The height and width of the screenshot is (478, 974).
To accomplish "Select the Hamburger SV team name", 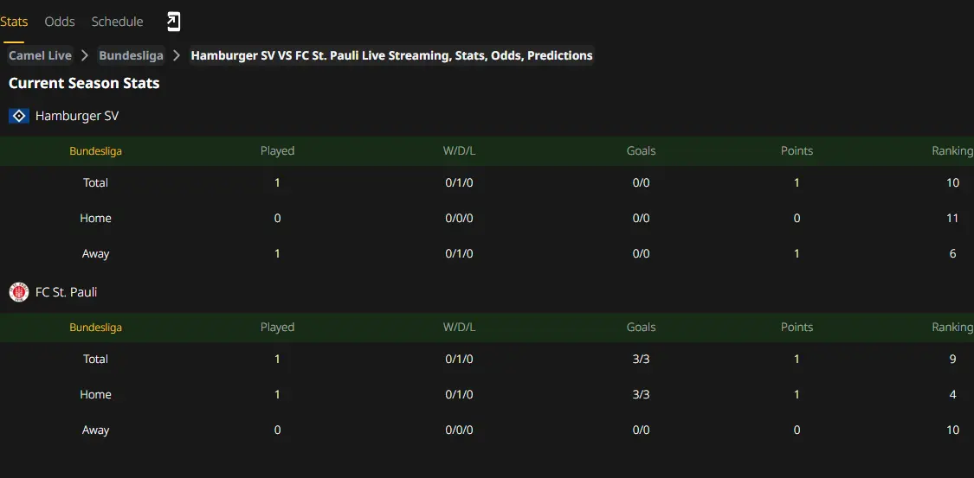I will (77, 116).
